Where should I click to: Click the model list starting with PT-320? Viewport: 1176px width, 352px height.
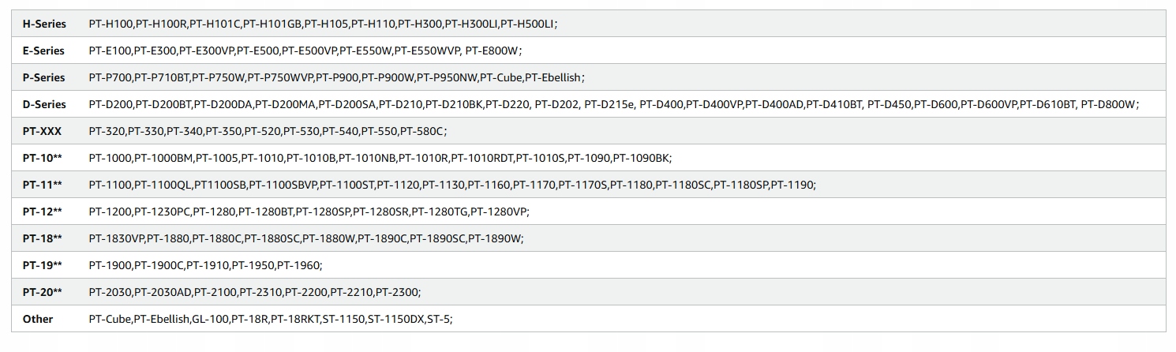click(268, 131)
